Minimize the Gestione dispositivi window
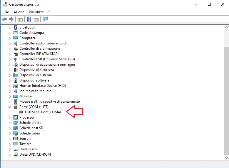This screenshot has height=168, width=229. tap(196, 4)
